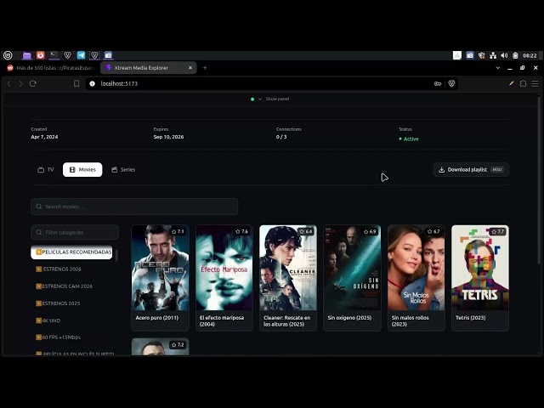Open the Acero puro poster
544x408 pixels.
coord(161,268)
